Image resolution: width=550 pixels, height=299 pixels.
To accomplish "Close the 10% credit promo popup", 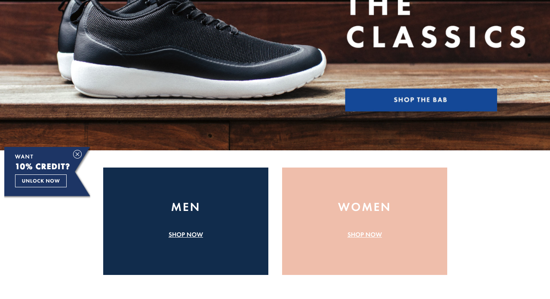I will click(x=77, y=154).
